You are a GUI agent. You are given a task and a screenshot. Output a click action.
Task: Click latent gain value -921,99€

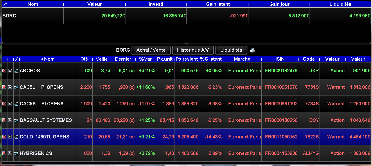pyautogui.click(x=239, y=16)
